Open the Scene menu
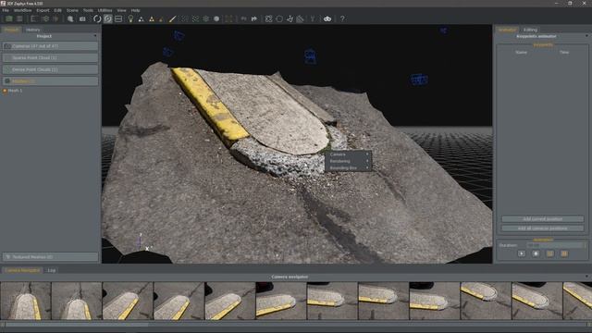The height and width of the screenshot is (333, 592). [72, 10]
